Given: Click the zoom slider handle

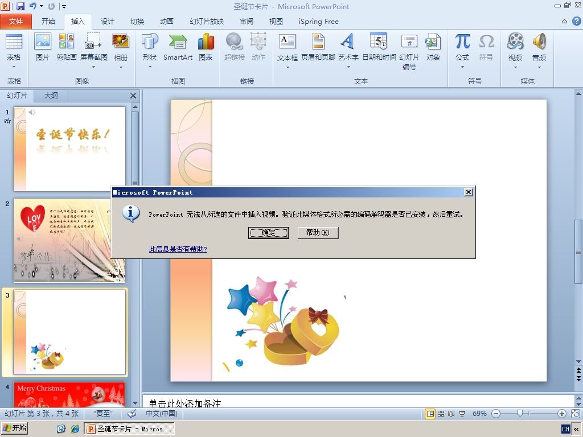Looking at the screenshot, I should pos(520,414).
